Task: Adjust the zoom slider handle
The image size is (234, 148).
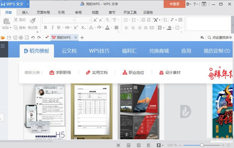Action: 202,145
